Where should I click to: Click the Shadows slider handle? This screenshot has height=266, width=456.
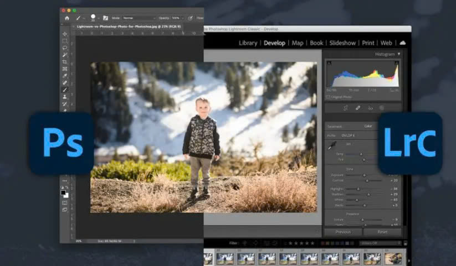tap(368, 194)
